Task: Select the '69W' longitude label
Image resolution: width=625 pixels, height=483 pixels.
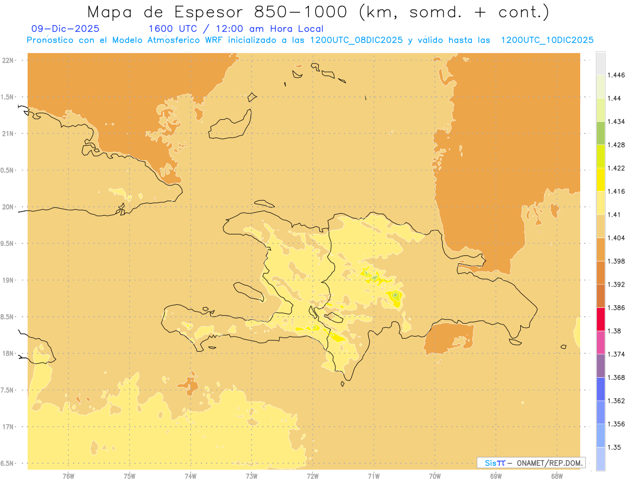Action: click(496, 476)
